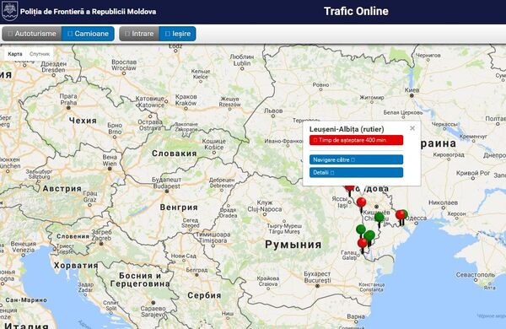Select the red pin just above Galați

coord(363,244)
